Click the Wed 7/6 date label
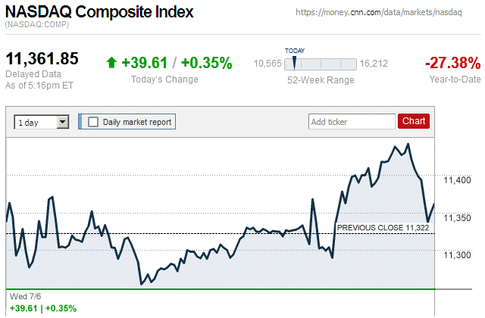 [23, 296]
